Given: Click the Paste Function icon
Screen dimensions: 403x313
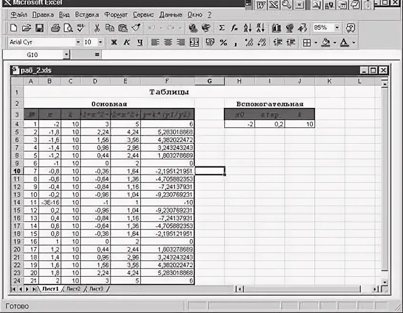Looking at the screenshot, I should click(x=235, y=29).
